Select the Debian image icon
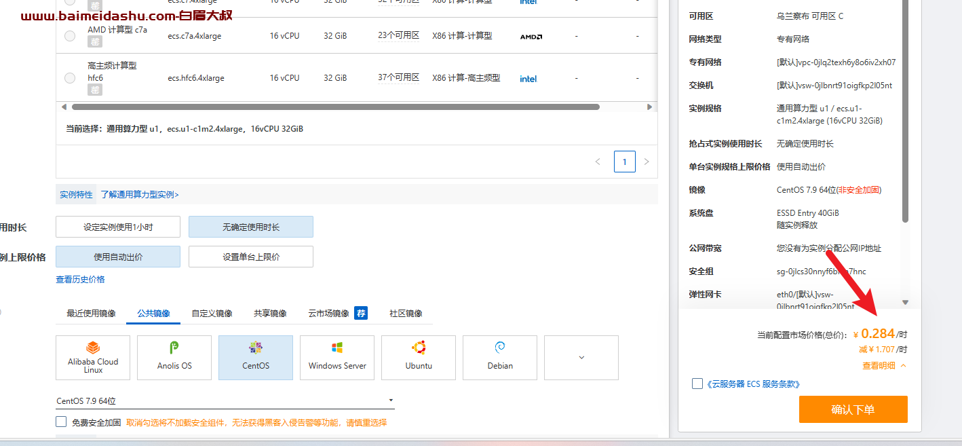The width and height of the screenshot is (962, 446). click(500, 348)
